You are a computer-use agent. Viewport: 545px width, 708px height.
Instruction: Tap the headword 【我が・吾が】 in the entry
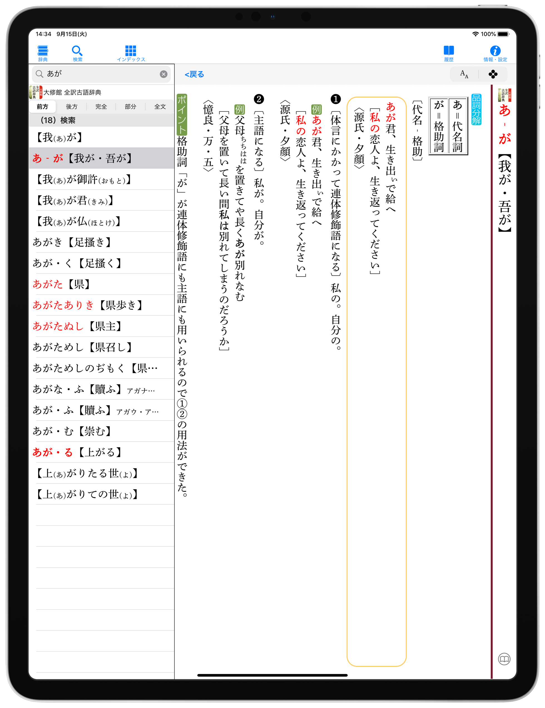pos(504,193)
